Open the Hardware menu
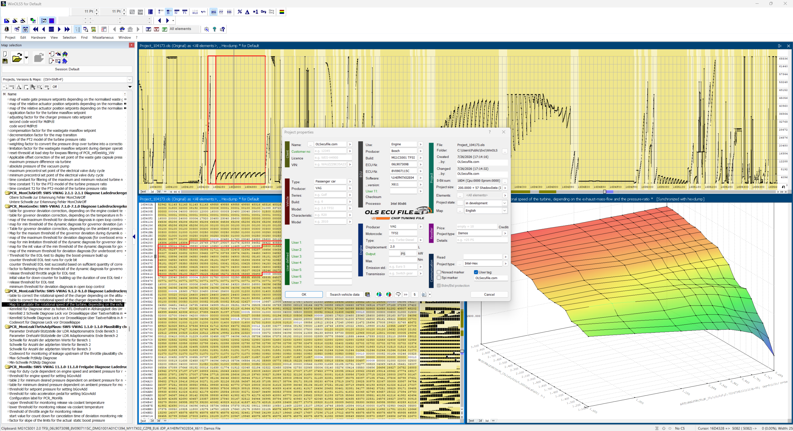Viewport: 793px width, 431px height. tap(38, 37)
